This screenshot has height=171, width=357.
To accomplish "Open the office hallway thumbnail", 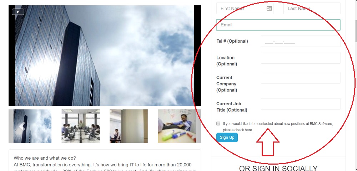I will tap(129, 126).
